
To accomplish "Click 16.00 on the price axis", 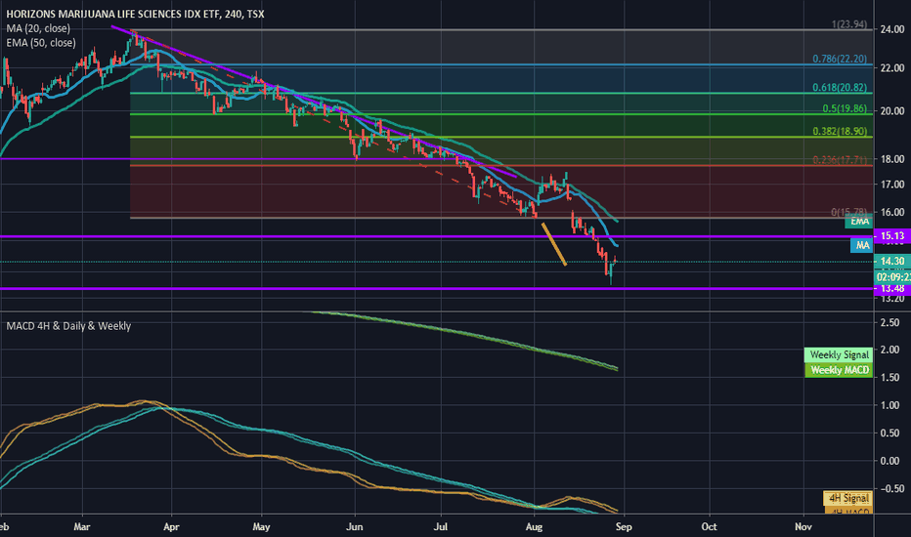I will pos(892,213).
